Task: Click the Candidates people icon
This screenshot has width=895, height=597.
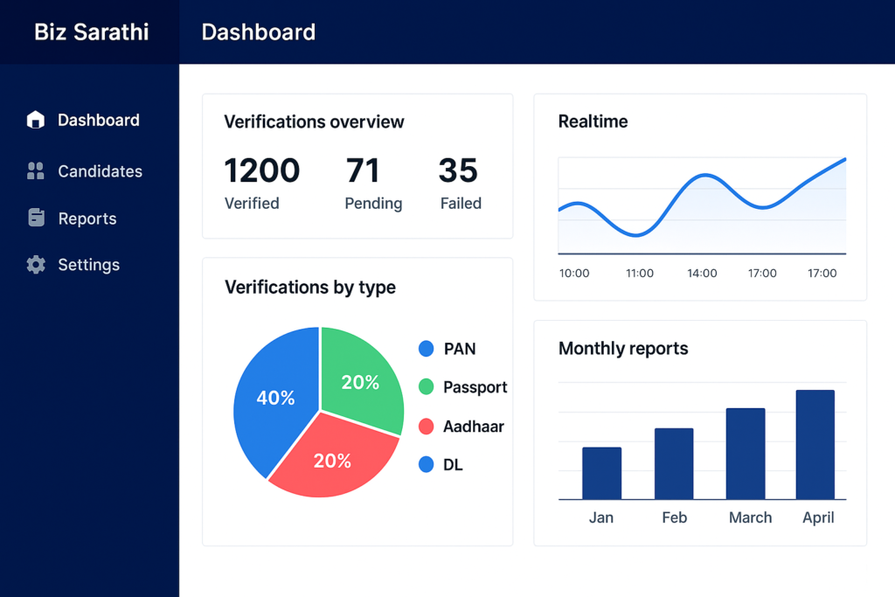Action: pos(36,171)
